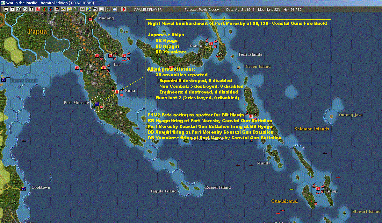Click the cloud weather toolbar icon

[x=114, y=9]
